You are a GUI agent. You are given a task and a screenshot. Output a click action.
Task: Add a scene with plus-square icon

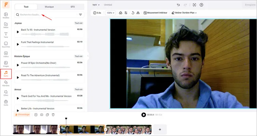point(36,115)
